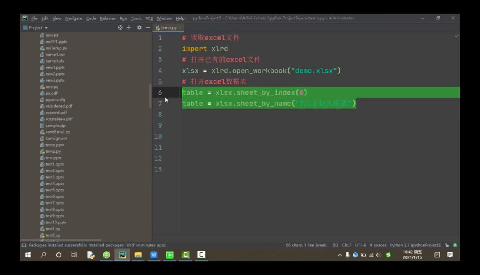Click the 4 spaces indent setting
Viewport: 480px width, 275px height.
tap(378, 245)
